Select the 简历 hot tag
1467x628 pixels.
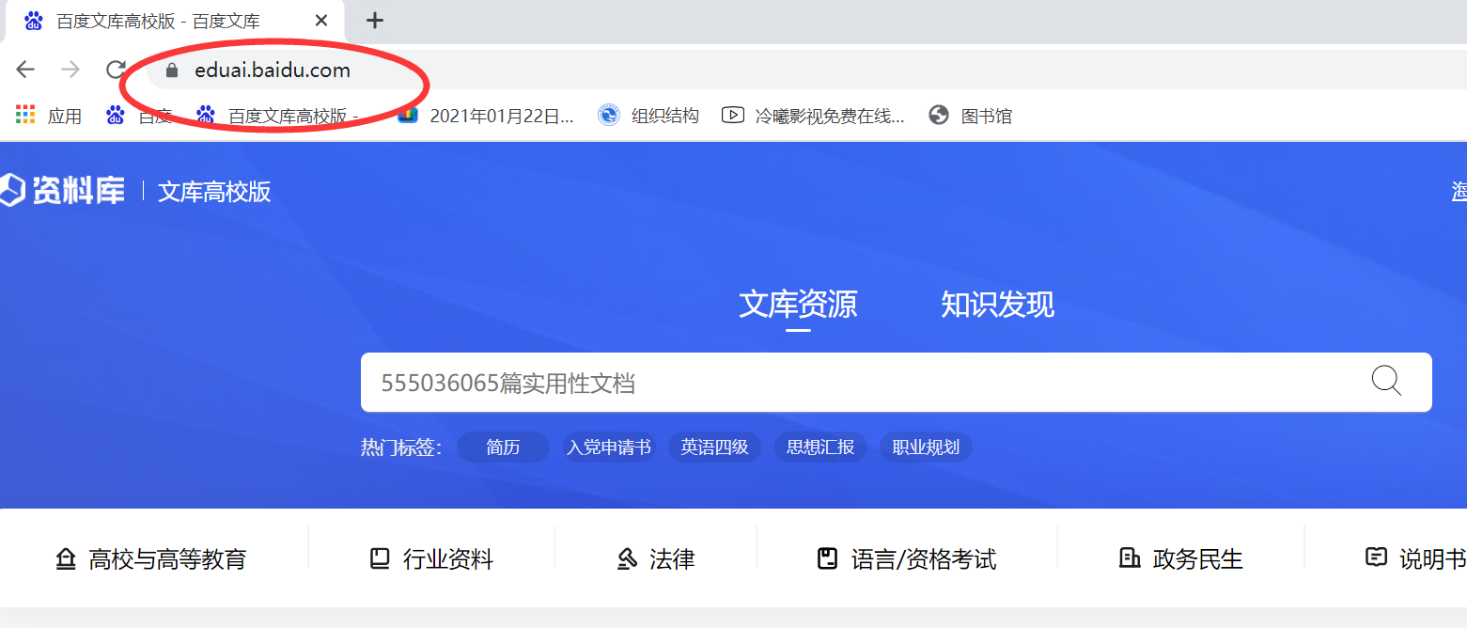(x=503, y=447)
